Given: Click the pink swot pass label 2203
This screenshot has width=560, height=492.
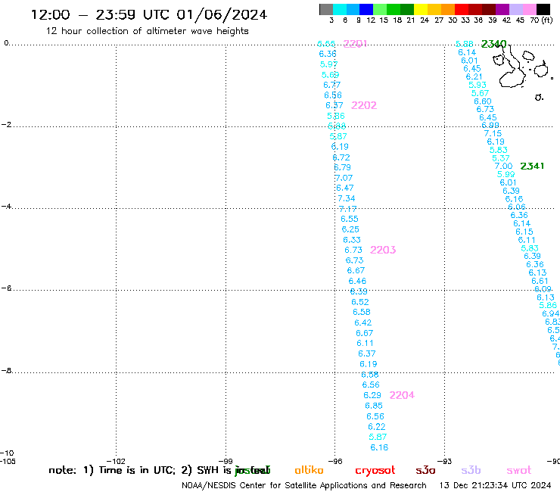Looking at the screenshot, I should click(x=383, y=250).
